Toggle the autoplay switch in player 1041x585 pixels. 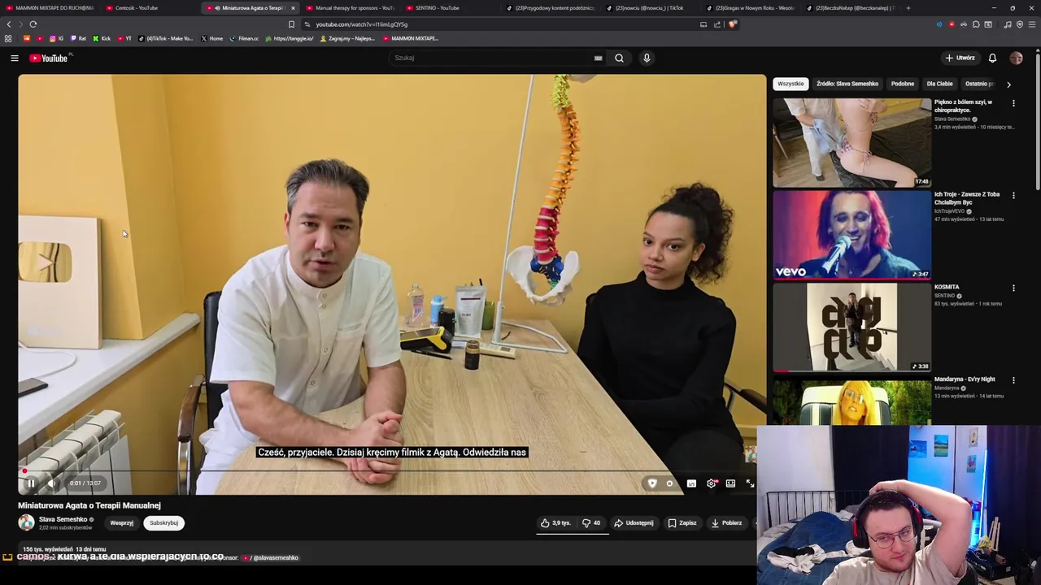click(x=669, y=483)
